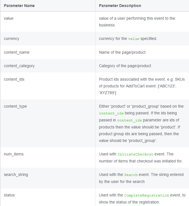Click the second green 'content_ids' code text
Viewport: 189px width, 206px height.
[x=130, y=120]
